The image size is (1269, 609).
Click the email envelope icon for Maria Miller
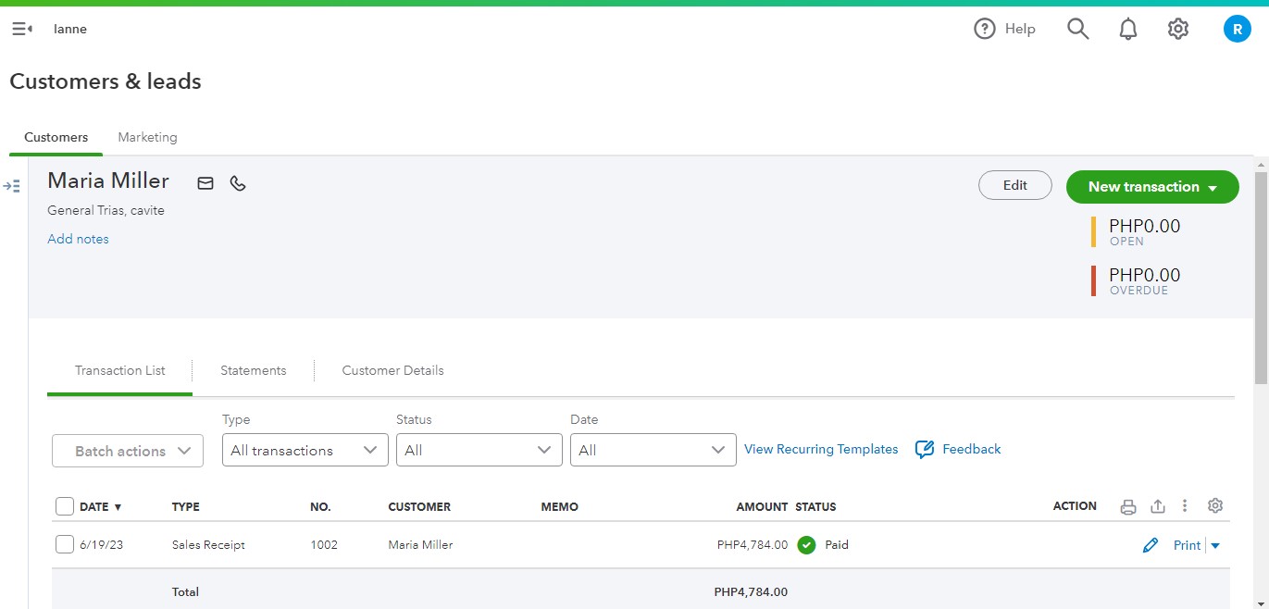(x=205, y=183)
